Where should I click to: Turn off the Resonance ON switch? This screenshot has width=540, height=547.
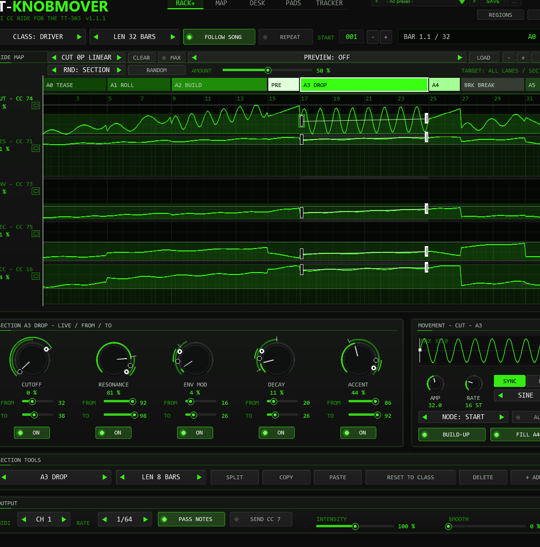point(113,433)
